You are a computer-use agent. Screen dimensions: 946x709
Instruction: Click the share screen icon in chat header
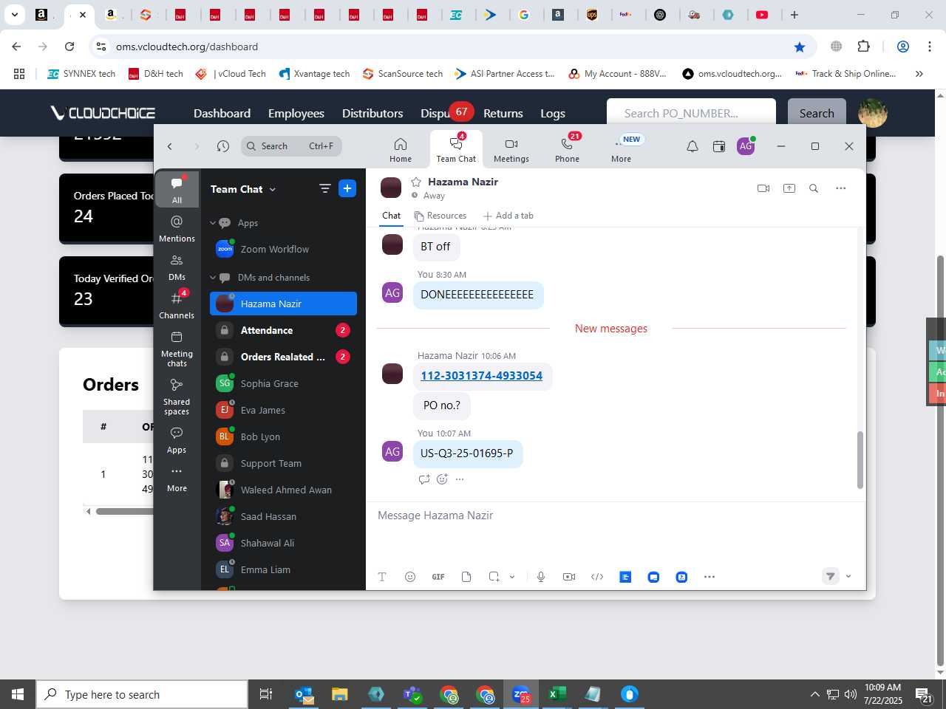point(789,188)
